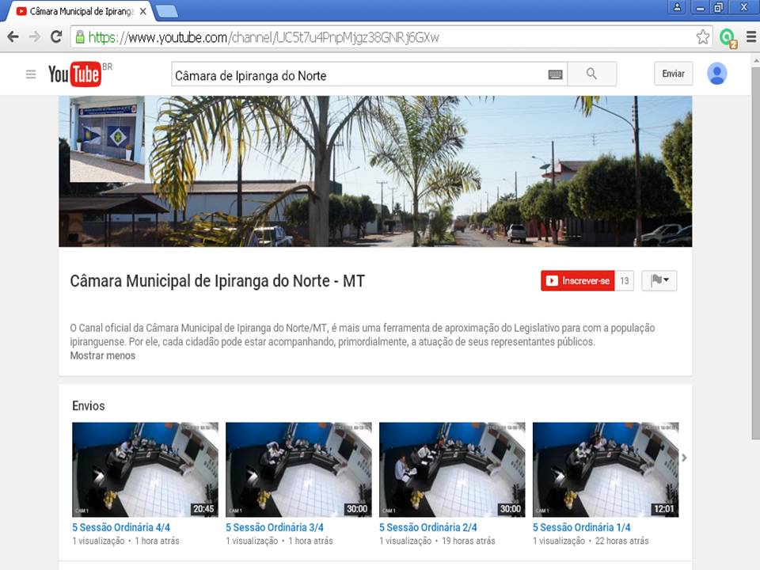The height and width of the screenshot is (570, 760).
Task: Click the browser back arrow
Action: click(13, 36)
